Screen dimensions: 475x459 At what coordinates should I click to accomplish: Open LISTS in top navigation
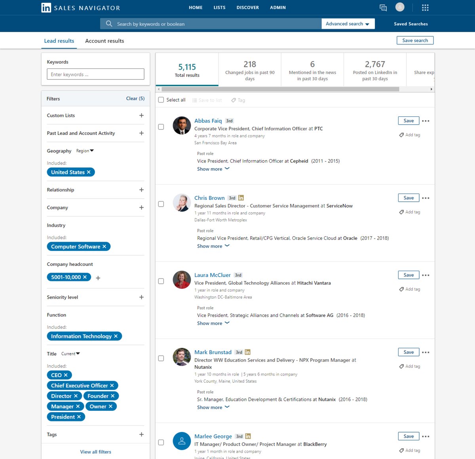(219, 8)
